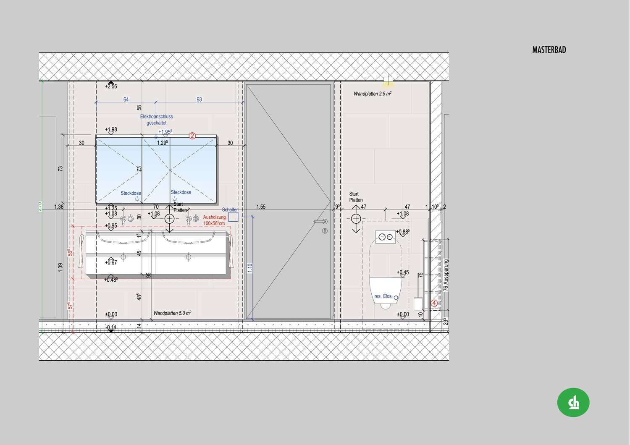Select the left Steckdose socket symbol

(x=137, y=199)
